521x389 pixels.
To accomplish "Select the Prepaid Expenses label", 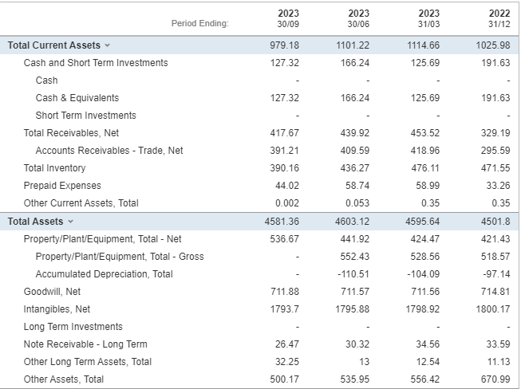I will pyautogui.click(x=62, y=186).
